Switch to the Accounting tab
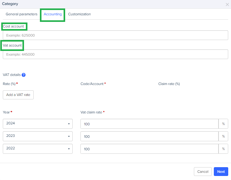This screenshot has height=180, width=231. (53, 14)
